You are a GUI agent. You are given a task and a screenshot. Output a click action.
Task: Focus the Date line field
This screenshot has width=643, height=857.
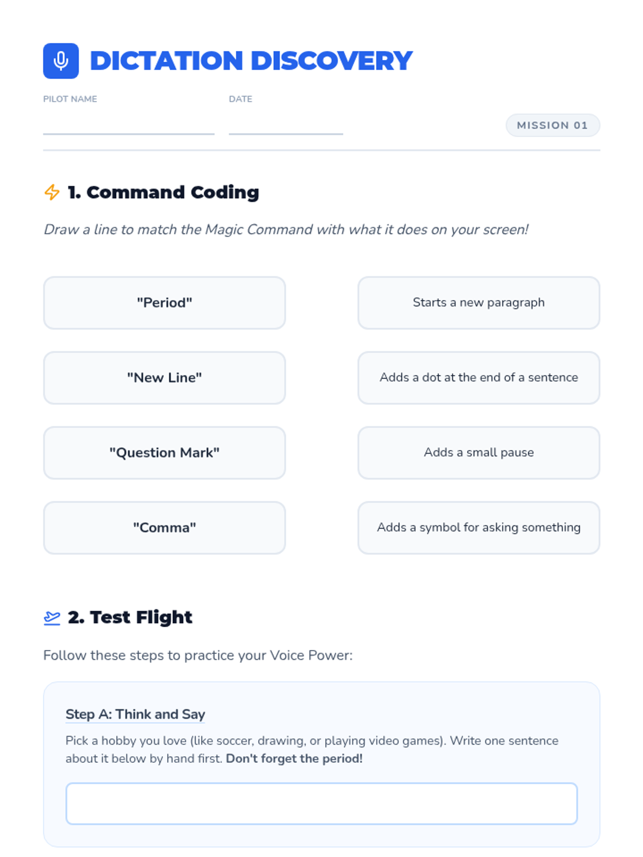(x=286, y=124)
